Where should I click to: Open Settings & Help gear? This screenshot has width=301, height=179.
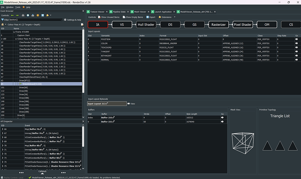[x=73, y=20]
